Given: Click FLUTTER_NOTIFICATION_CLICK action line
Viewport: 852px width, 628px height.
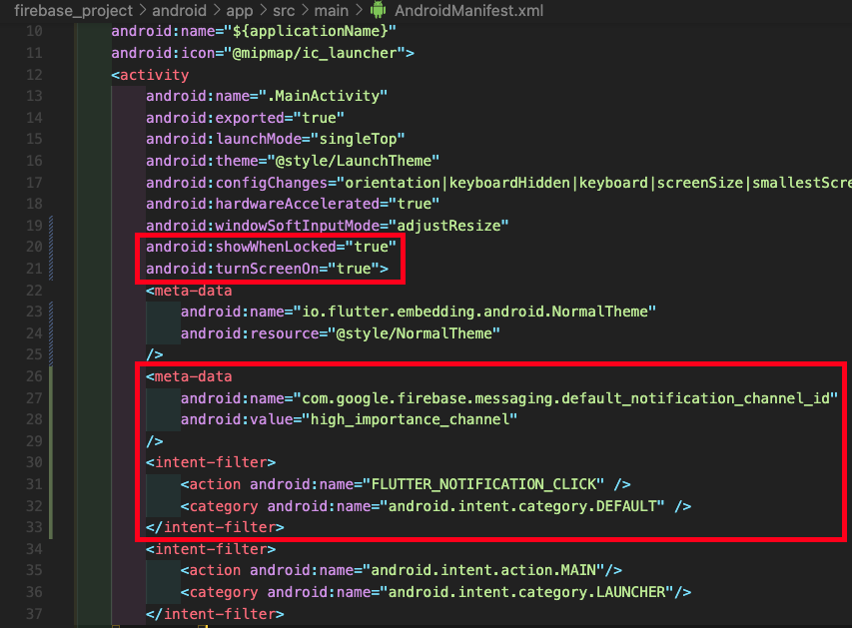Looking at the screenshot, I should click(406, 484).
